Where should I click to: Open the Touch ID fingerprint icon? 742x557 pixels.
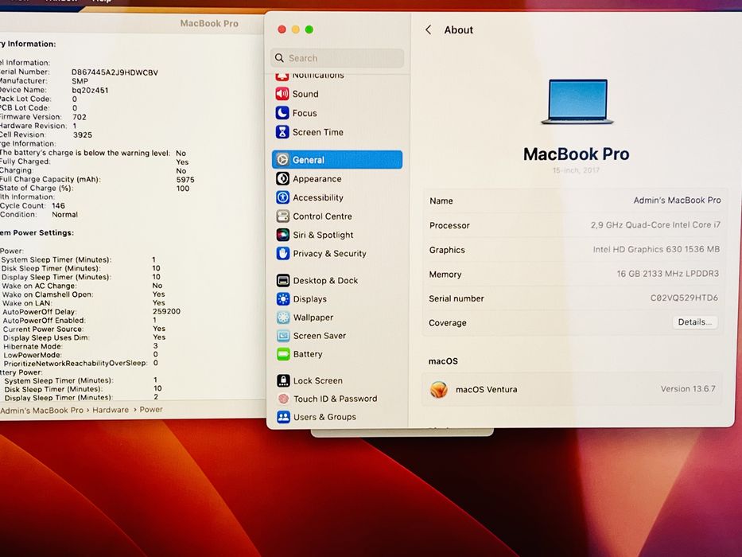(283, 399)
